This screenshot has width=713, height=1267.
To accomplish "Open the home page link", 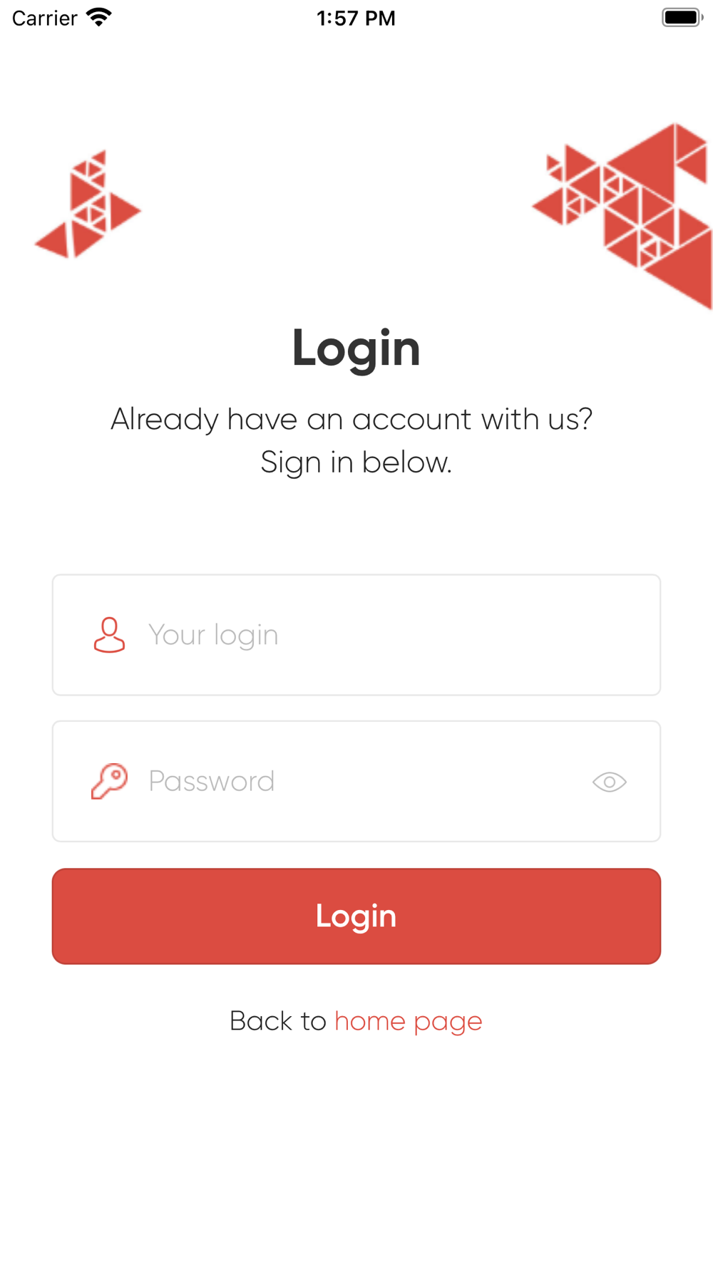I will (x=409, y=1023).
